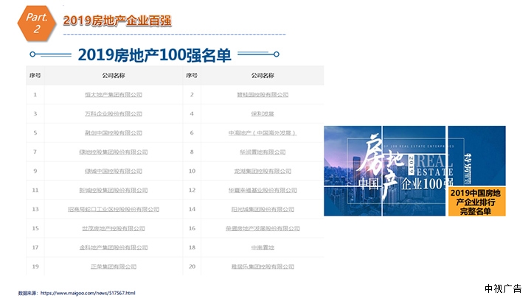Open the 正荣集团有限公司 link

(x=114, y=266)
